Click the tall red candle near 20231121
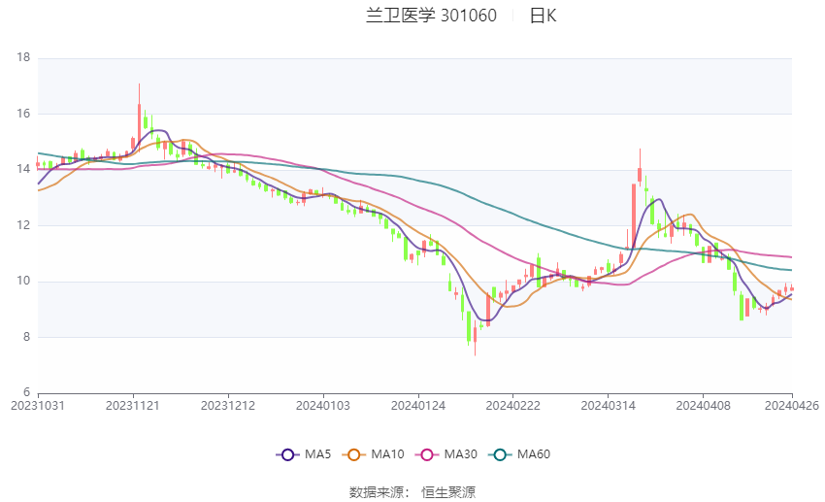Screen dimensions: 825x502 click(139, 118)
